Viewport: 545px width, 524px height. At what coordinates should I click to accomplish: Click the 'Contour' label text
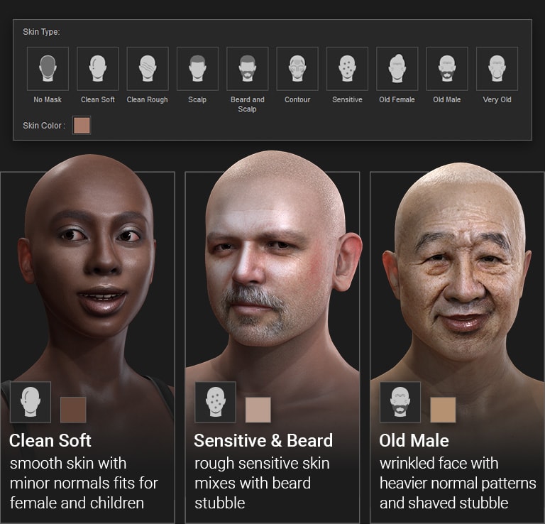[297, 99]
